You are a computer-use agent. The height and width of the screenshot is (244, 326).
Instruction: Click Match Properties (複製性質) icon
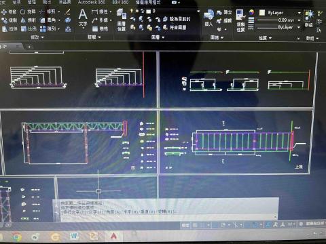point(240,20)
